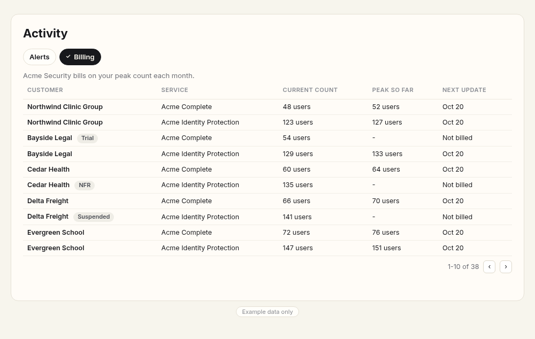Click the 1-10 of 38 pagination label
535x339 pixels.
(463, 267)
